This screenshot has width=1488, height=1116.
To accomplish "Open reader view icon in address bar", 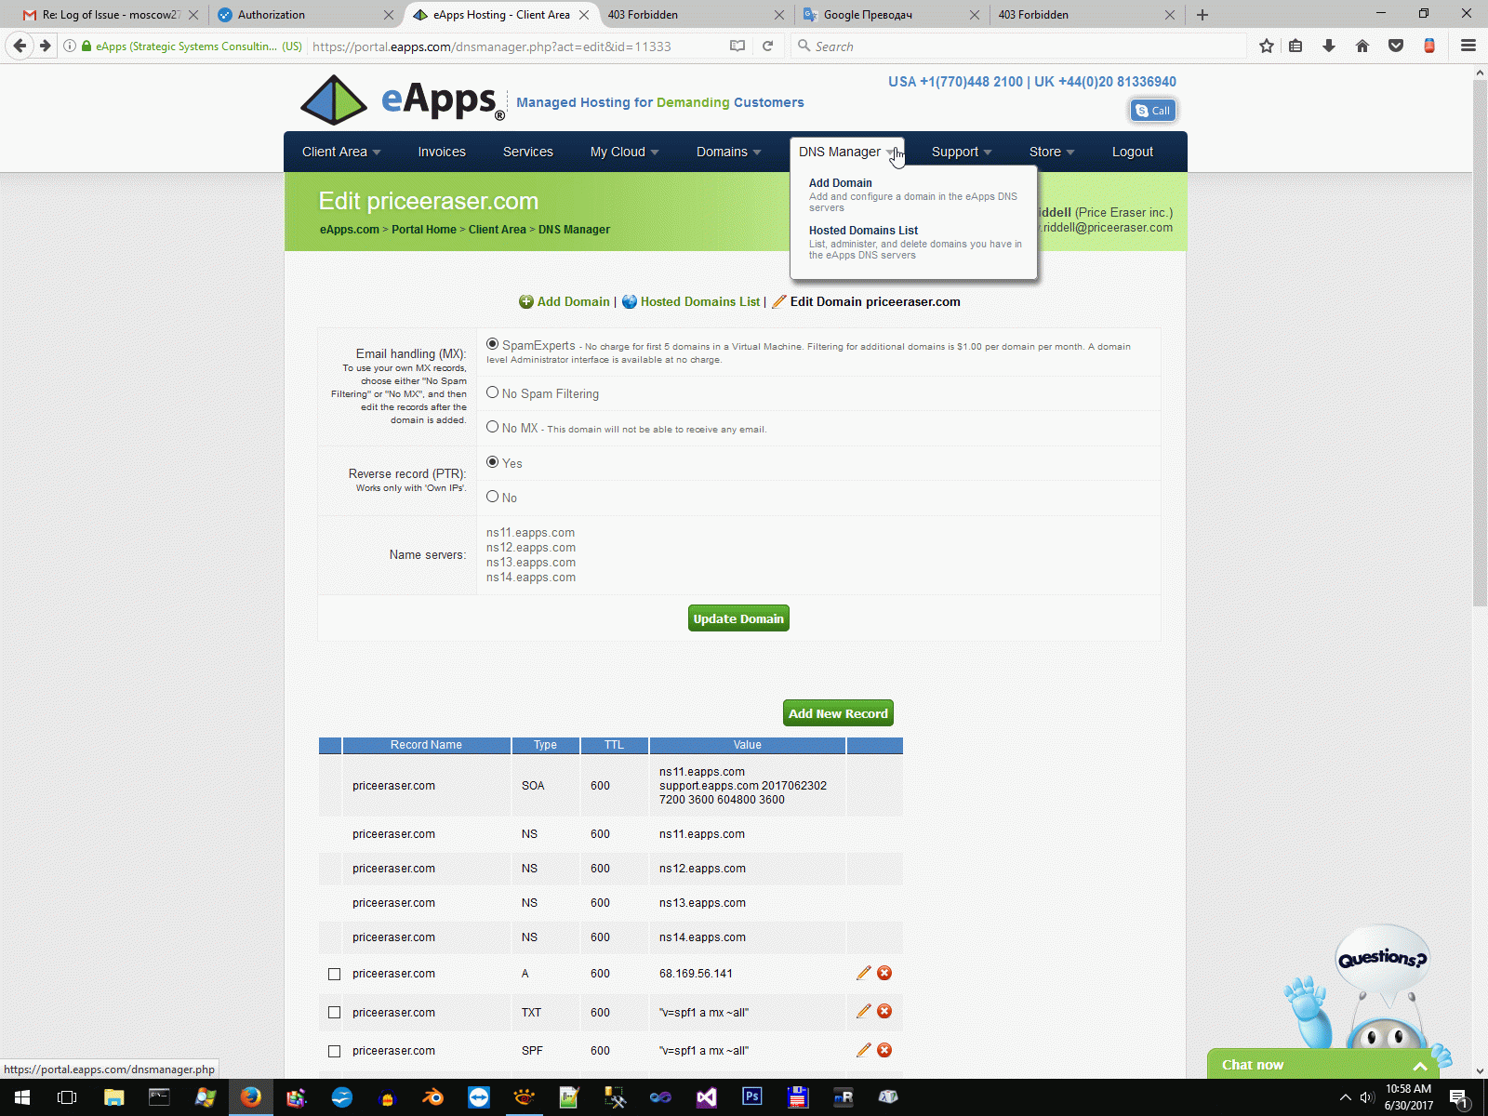I will [x=737, y=46].
